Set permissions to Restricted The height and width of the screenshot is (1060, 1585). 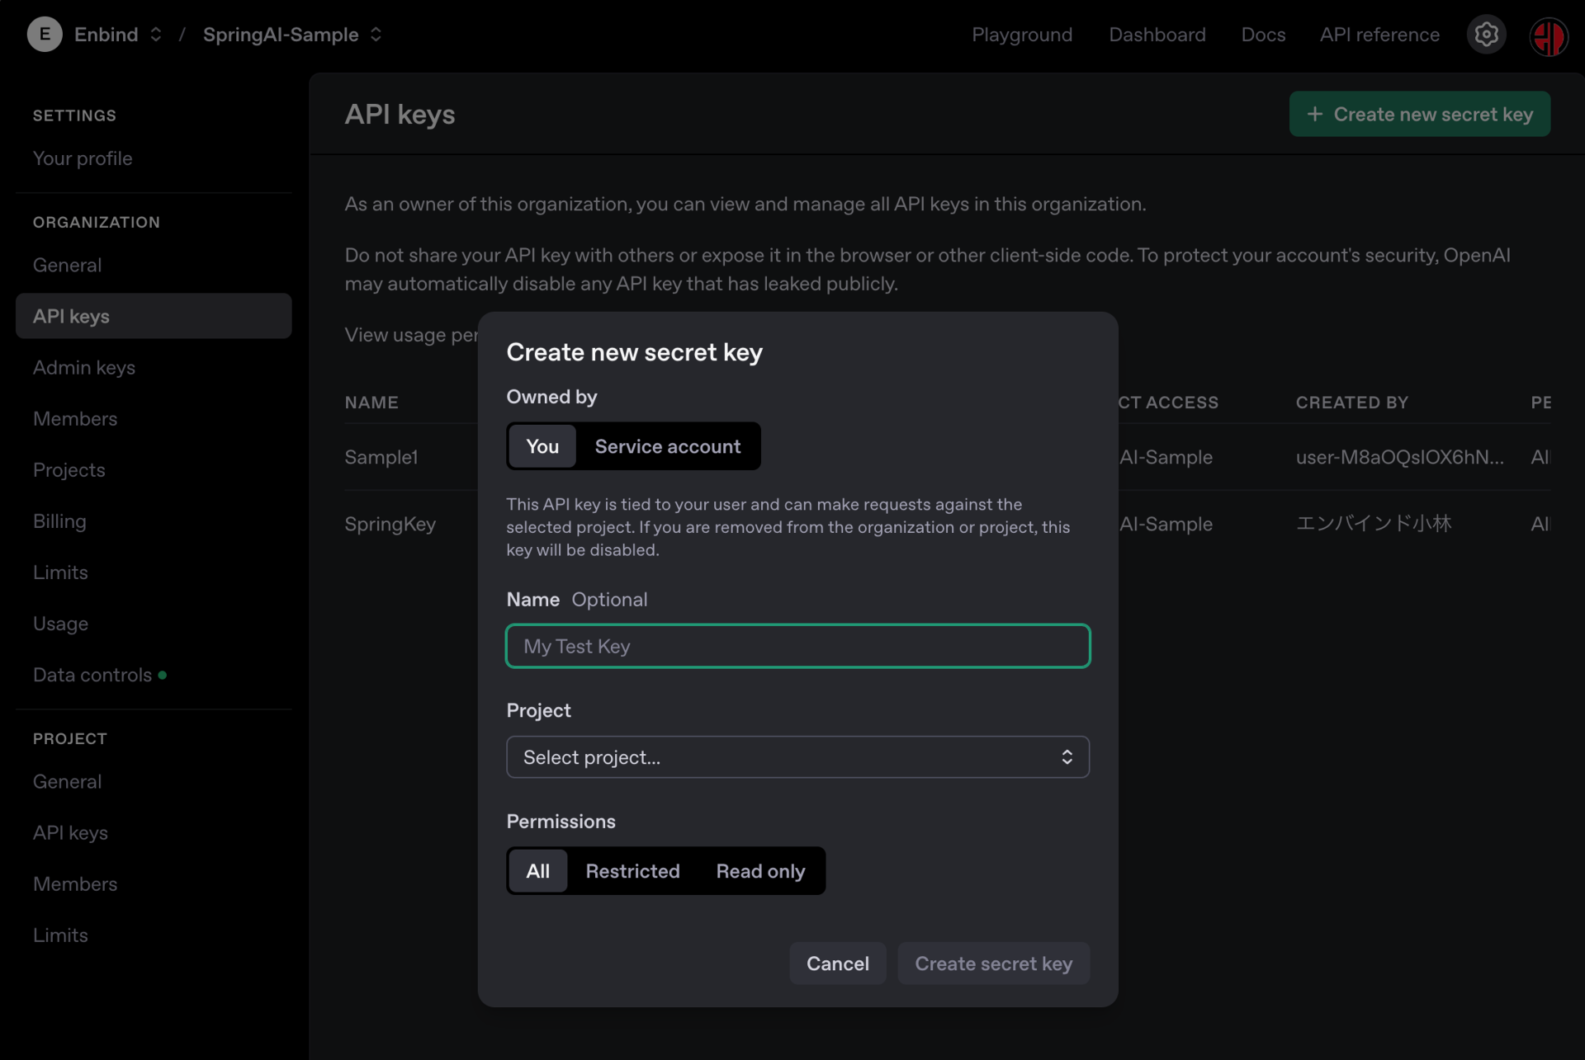(632, 871)
